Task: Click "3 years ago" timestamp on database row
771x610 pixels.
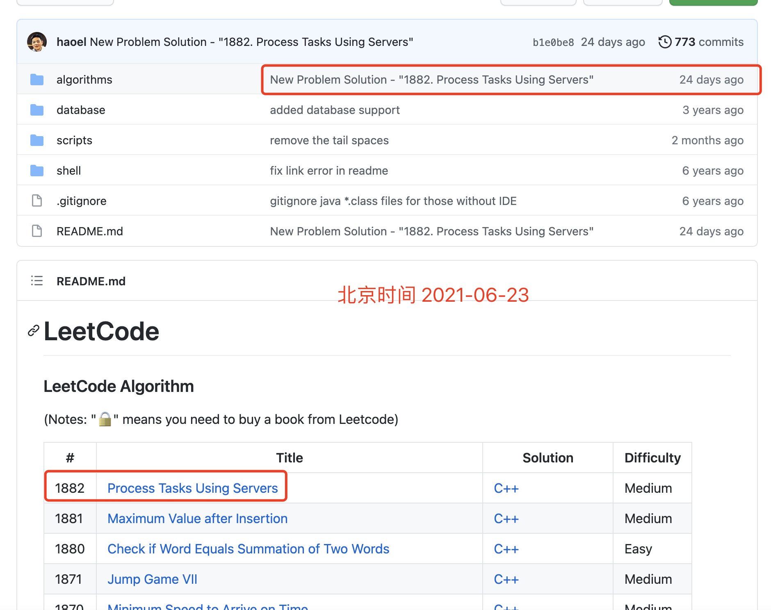Action: click(713, 110)
